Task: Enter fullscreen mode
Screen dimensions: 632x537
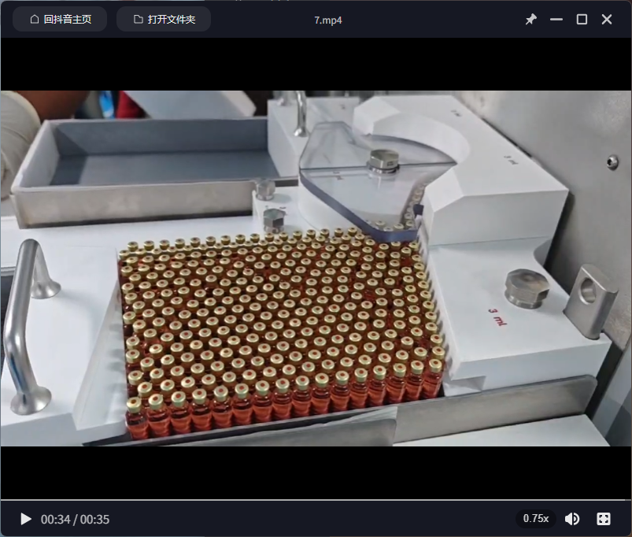Action: click(x=604, y=519)
